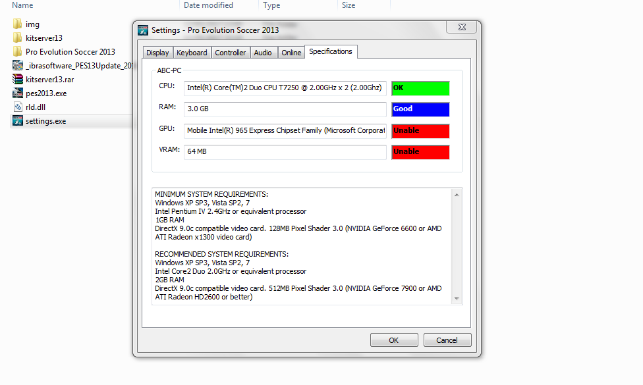Click the 2GB RAM requirement line
The height and width of the screenshot is (385, 643).
[170, 280]
